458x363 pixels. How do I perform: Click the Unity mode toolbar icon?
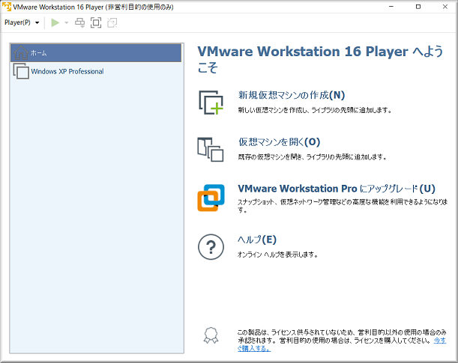click(112, 22)
